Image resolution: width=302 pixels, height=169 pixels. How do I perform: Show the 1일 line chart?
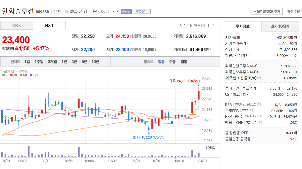coord(27,62)
